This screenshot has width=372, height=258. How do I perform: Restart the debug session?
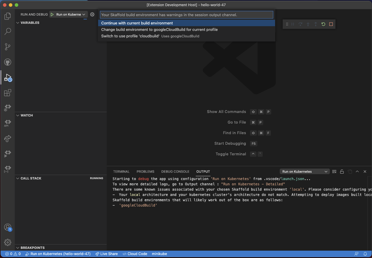pyautogui.click(x=323, y=24)
